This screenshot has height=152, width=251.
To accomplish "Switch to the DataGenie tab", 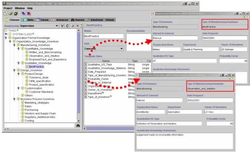I will click(x=95, y=20).
